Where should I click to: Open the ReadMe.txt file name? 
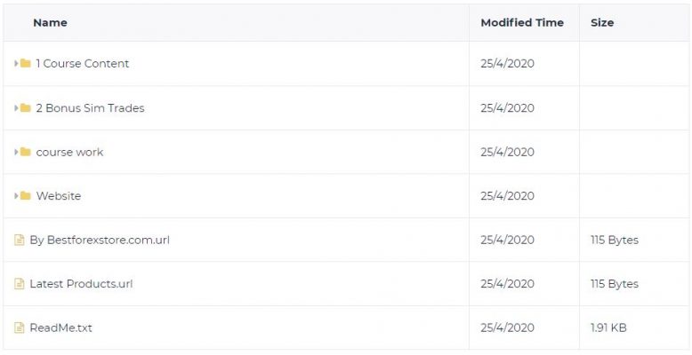point(60,327)
